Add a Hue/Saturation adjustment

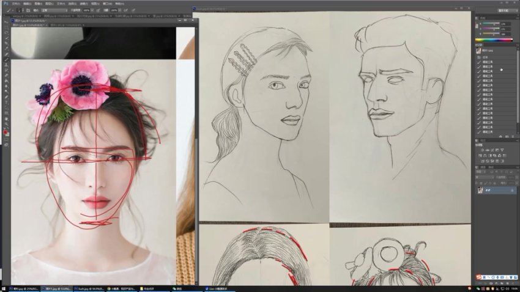pos(480,155)
